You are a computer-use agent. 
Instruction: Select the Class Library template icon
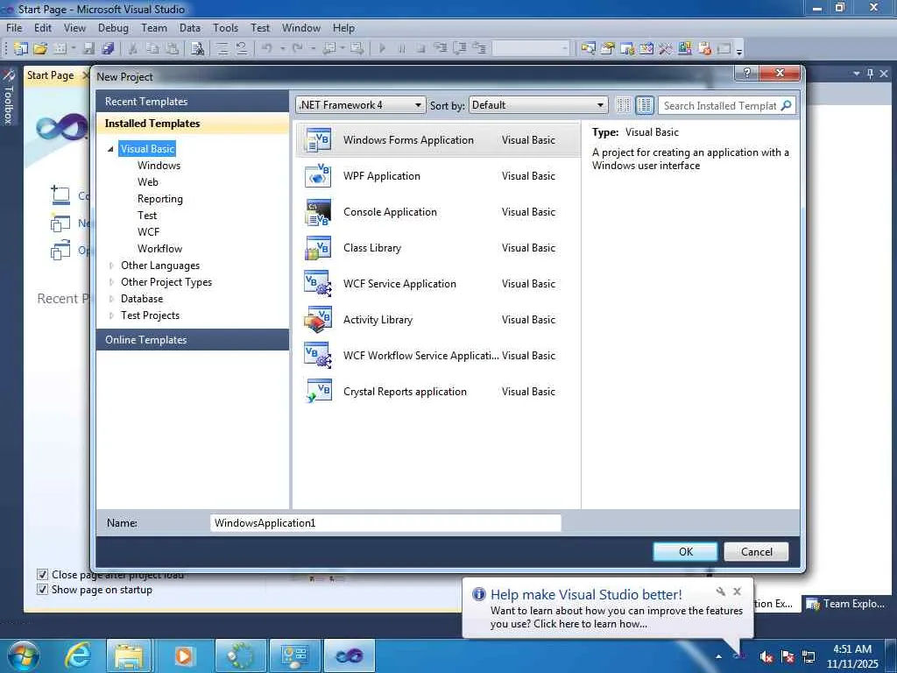(318, 248)
